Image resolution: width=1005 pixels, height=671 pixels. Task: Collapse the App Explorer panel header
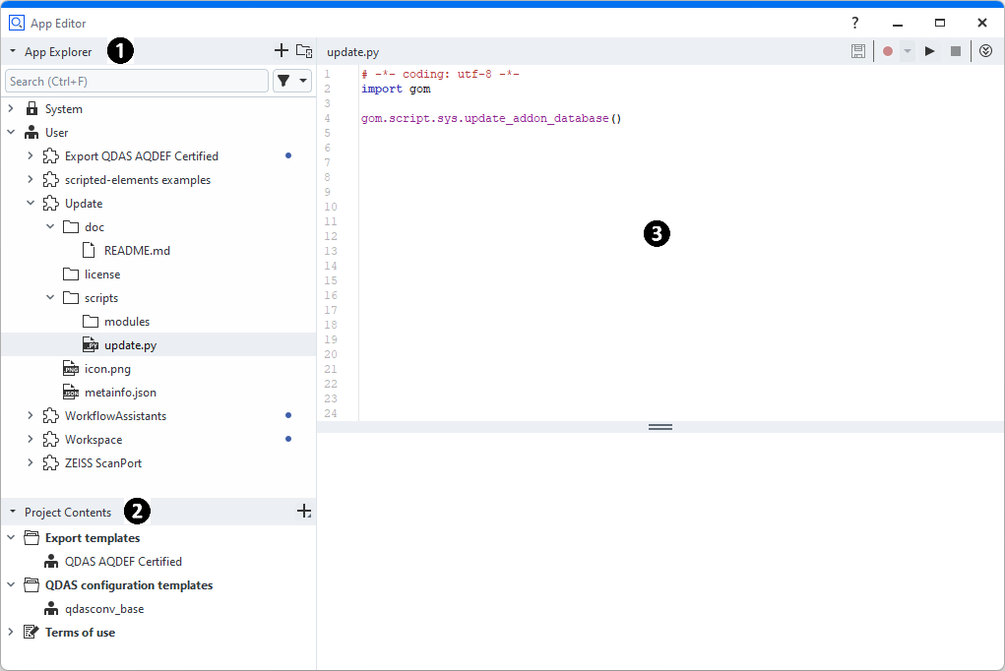pos(13,52)
